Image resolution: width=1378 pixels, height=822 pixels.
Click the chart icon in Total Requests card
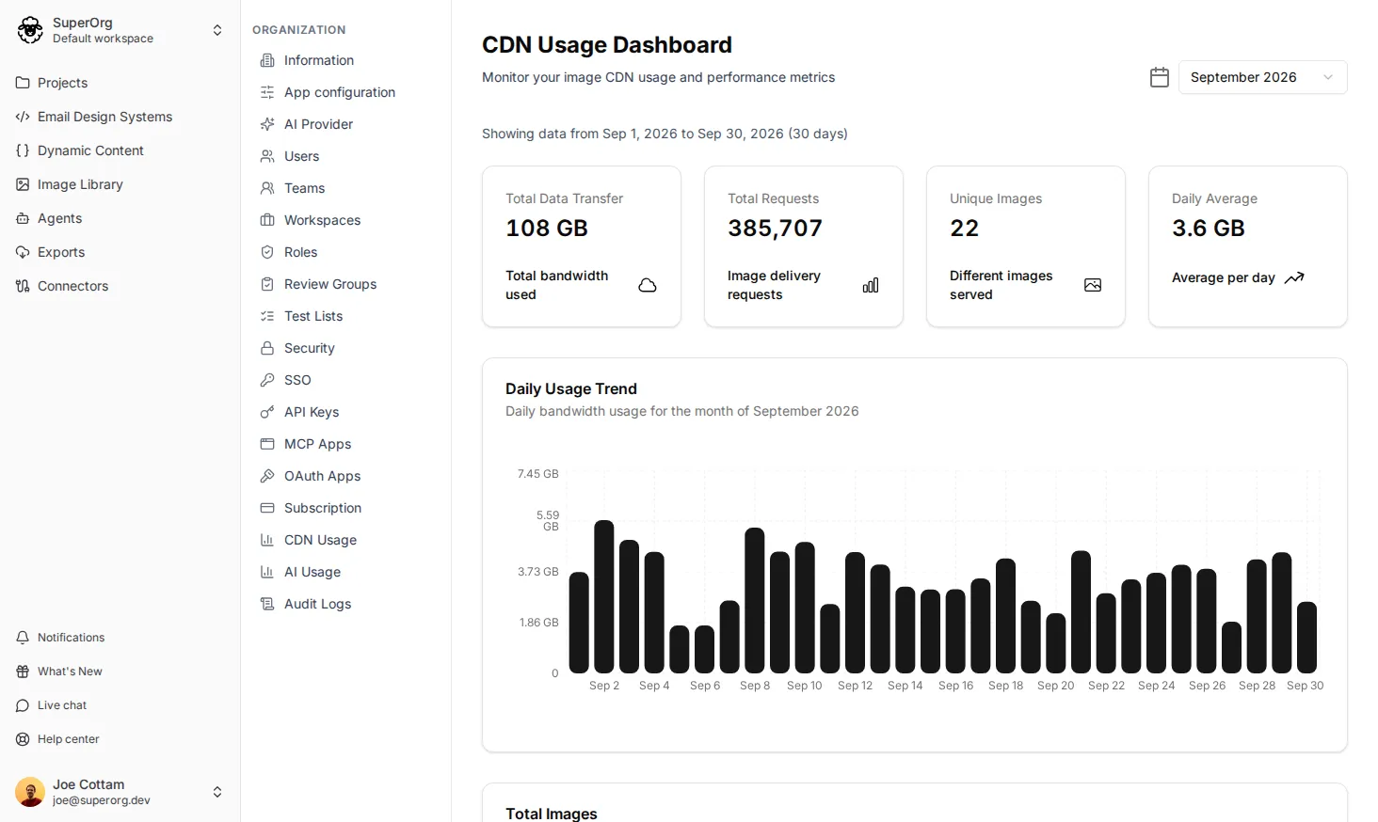871,285
